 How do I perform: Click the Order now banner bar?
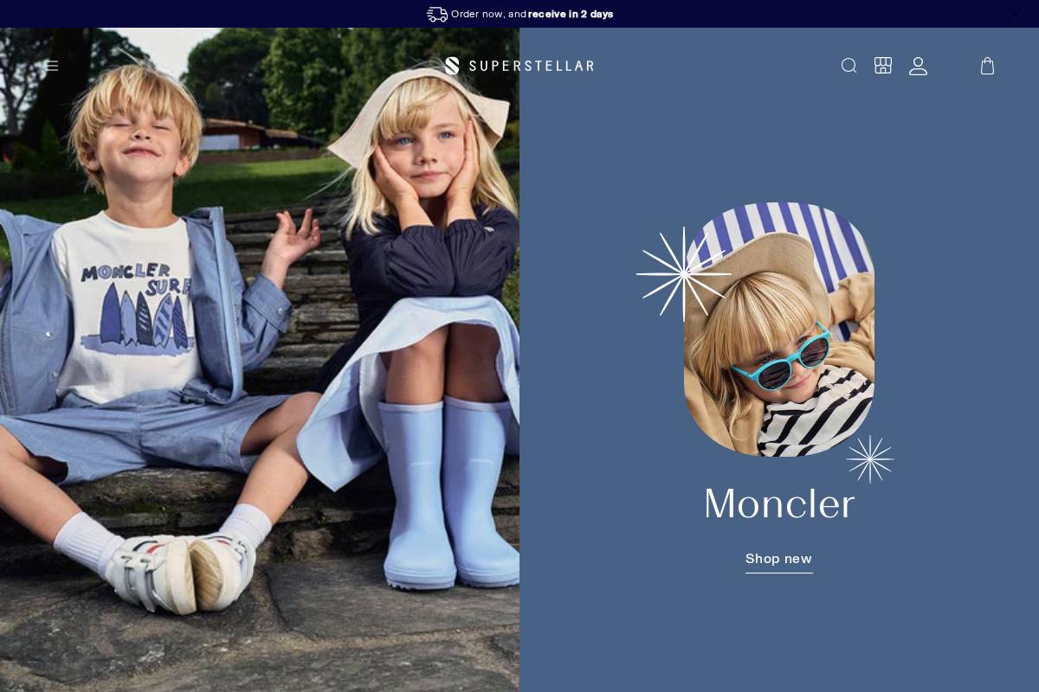(x=519, y=14)
